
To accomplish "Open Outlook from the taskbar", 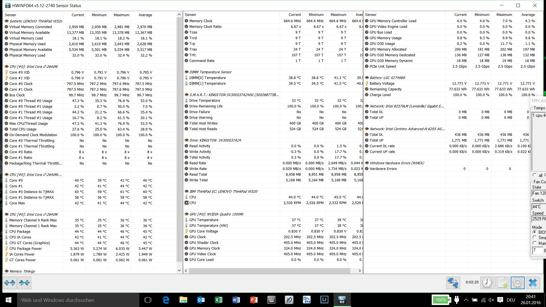I will click(201, 300).
